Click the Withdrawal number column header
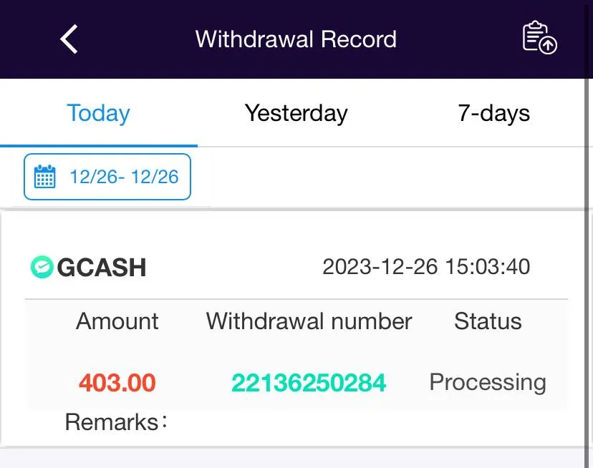 [x=309, y=321]
